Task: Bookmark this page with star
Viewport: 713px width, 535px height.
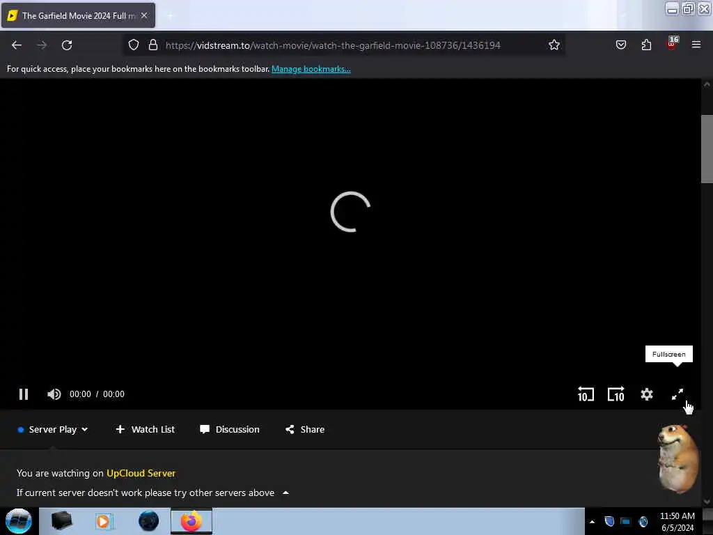Action: tap(554, 45)
